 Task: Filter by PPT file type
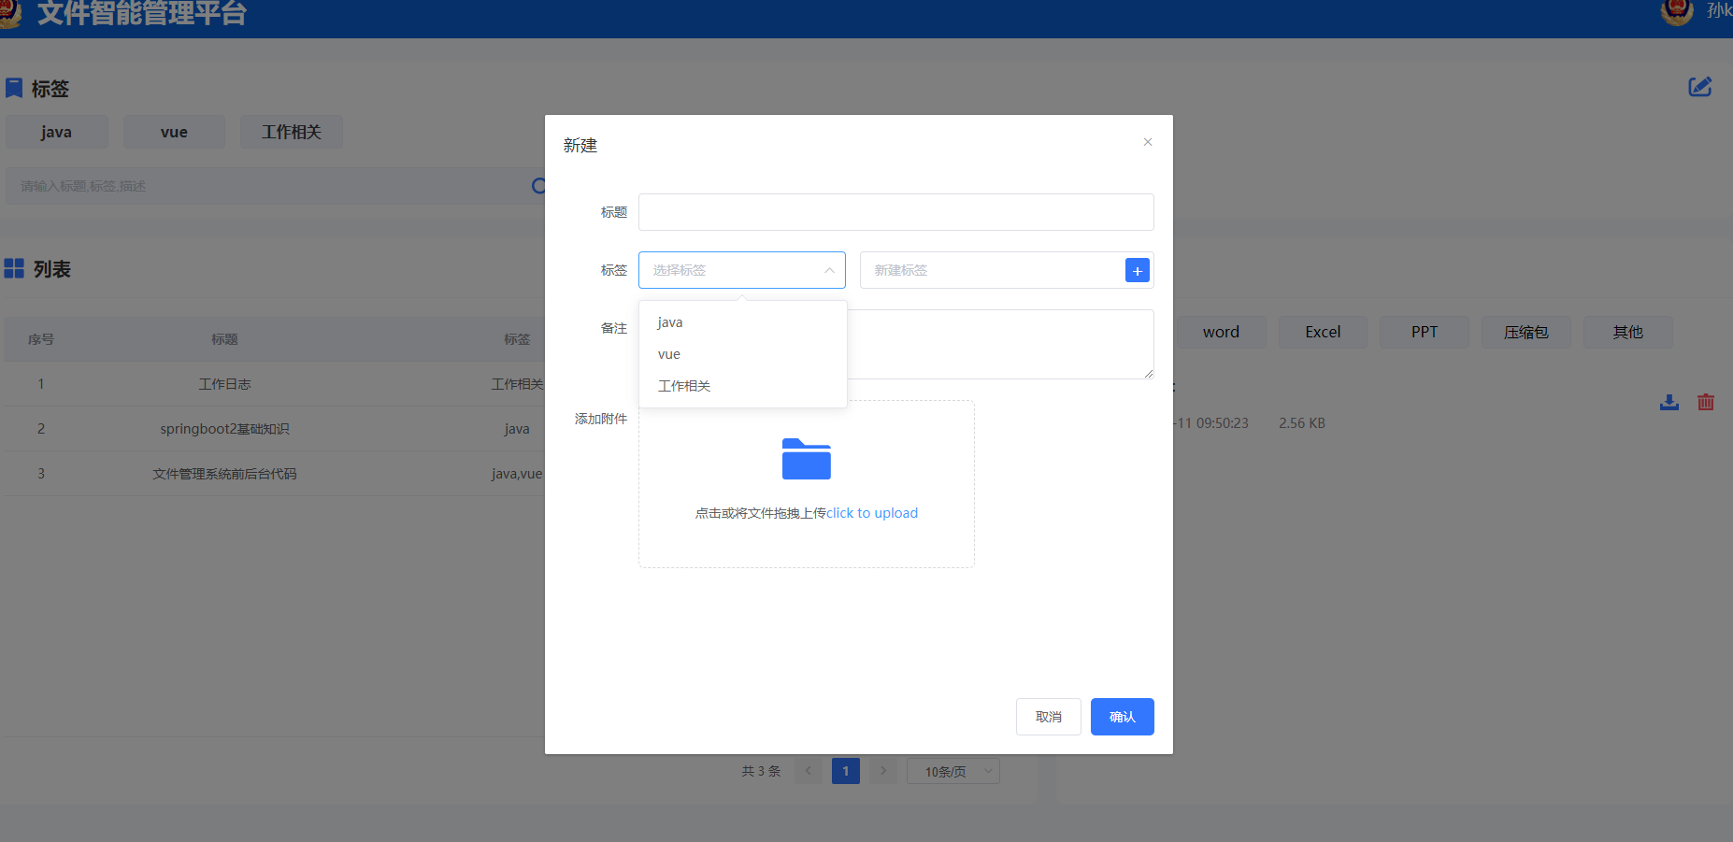(x=1425, y=332)
